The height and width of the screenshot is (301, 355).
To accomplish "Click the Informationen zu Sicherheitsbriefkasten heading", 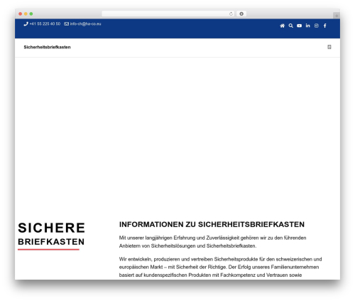I will [x=212, y=224].
